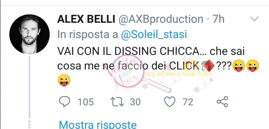Click Mostra risposte to show replies
Screen dimensions: 269x129
click(98, 125)
